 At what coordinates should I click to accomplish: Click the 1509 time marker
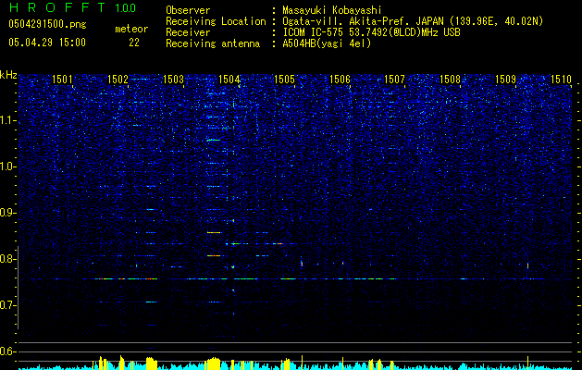[x=505, y=79]
